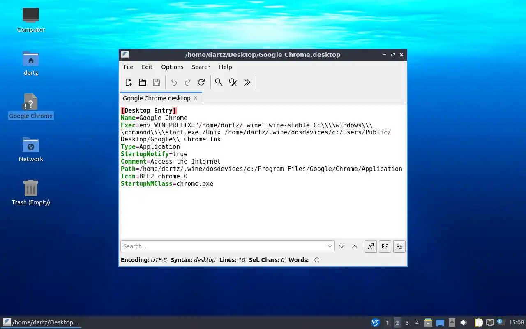The height and width of the screenshot is (329, 526).
Task: Click the Icon=BFE2_chrome.0 line
Action: [154, 176]
